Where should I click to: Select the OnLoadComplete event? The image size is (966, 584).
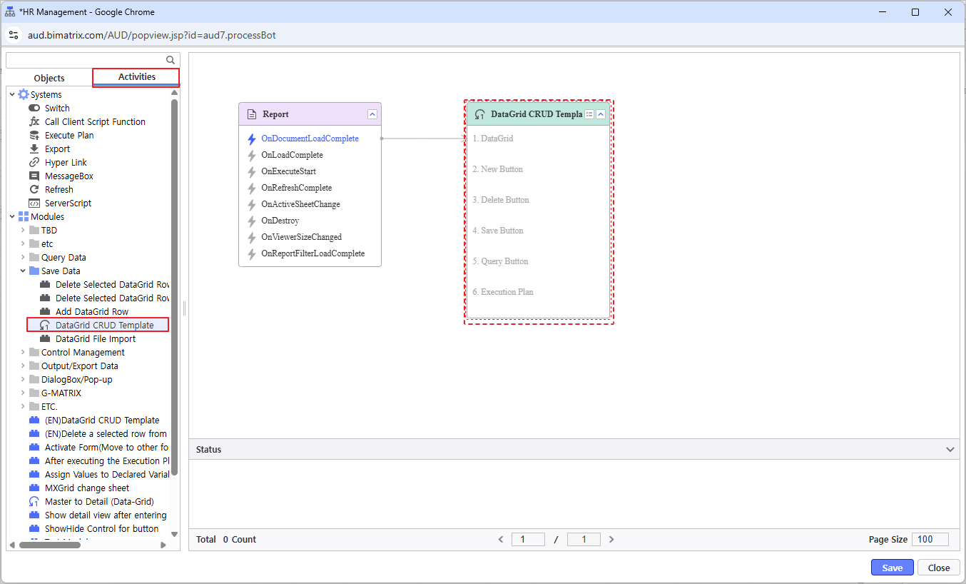tap(292, 155)
